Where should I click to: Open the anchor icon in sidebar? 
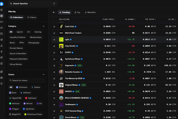point(2,46)
